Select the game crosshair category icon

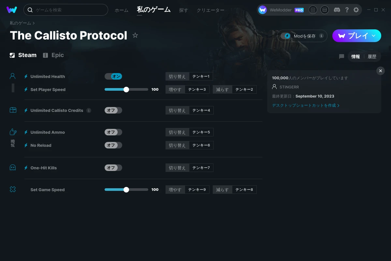point(13,189)
